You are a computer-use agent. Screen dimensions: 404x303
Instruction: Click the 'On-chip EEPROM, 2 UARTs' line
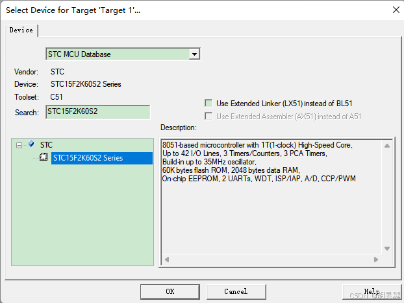coord(259,179)
